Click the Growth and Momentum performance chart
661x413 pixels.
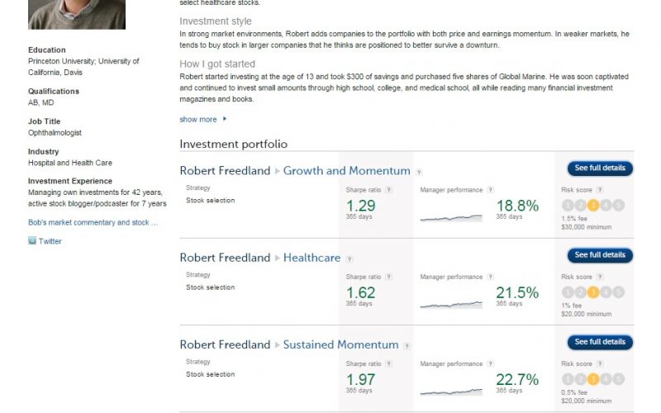coord(451,217)
